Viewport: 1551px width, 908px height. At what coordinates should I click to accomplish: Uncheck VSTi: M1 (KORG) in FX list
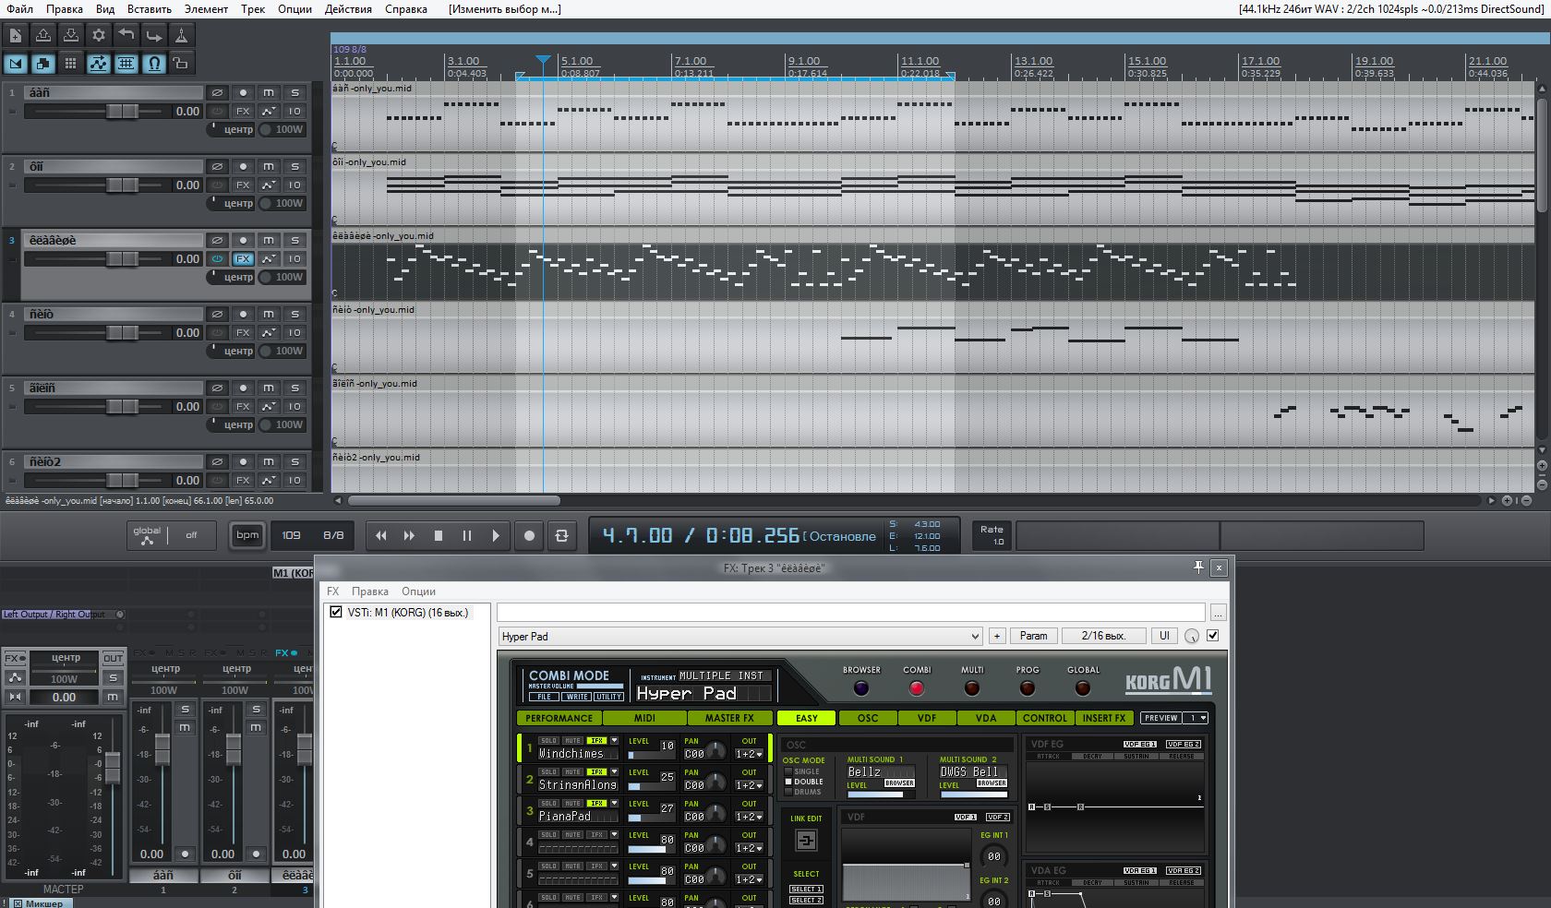336,612
